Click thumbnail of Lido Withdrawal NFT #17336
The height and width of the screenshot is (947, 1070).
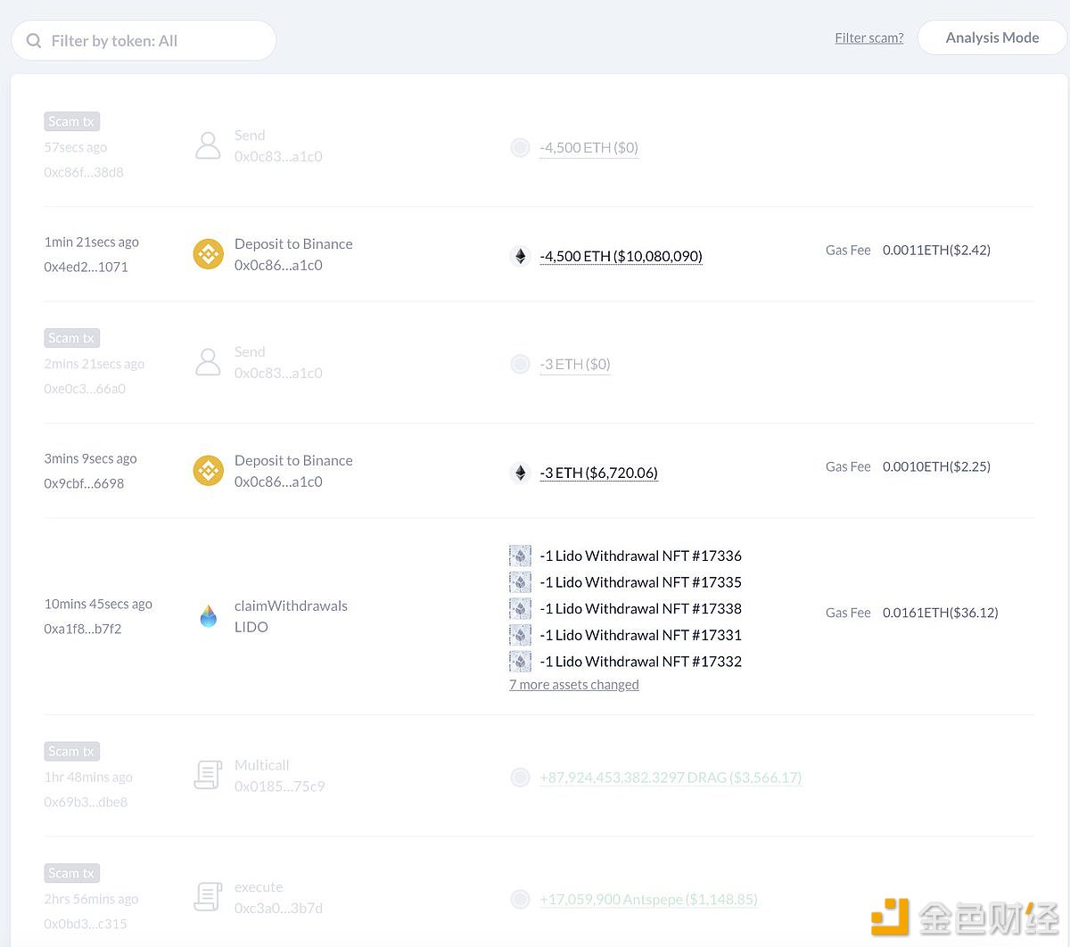[x=520, y=556]
